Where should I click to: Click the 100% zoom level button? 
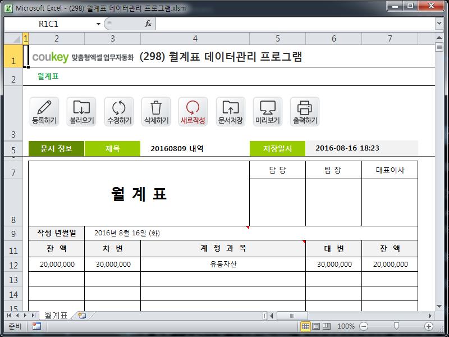tap(346, 326)
